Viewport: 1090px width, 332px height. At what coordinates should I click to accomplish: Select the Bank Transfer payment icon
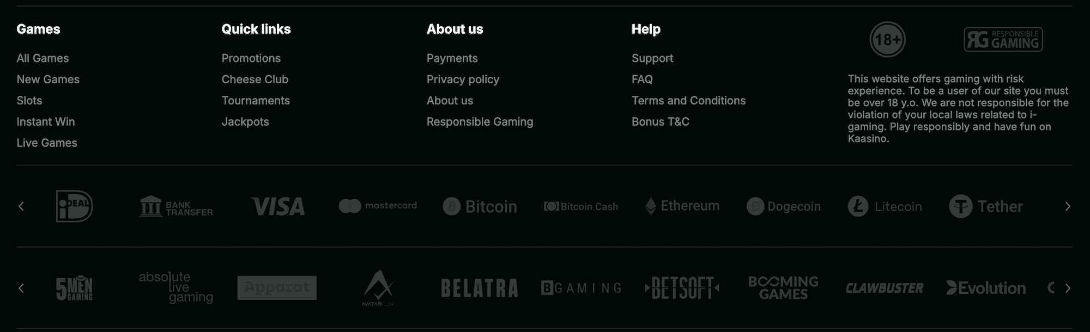click(x=176, y=207)
